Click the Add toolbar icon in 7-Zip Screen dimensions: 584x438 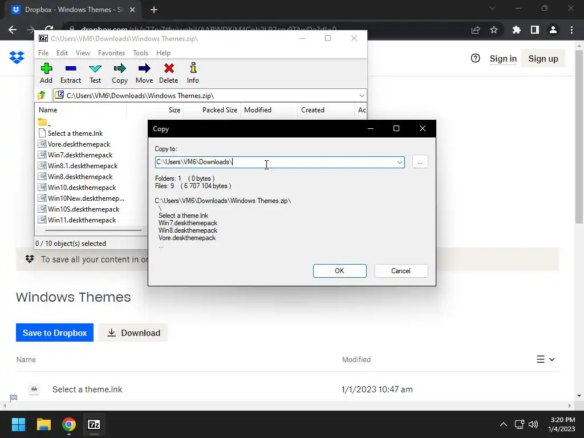pos(46,74)
